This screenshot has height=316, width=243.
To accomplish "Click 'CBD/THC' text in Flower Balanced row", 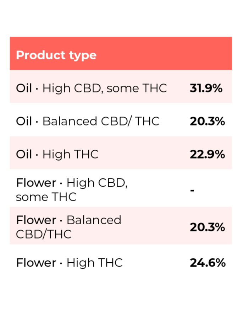I will [x=44, y=234].
